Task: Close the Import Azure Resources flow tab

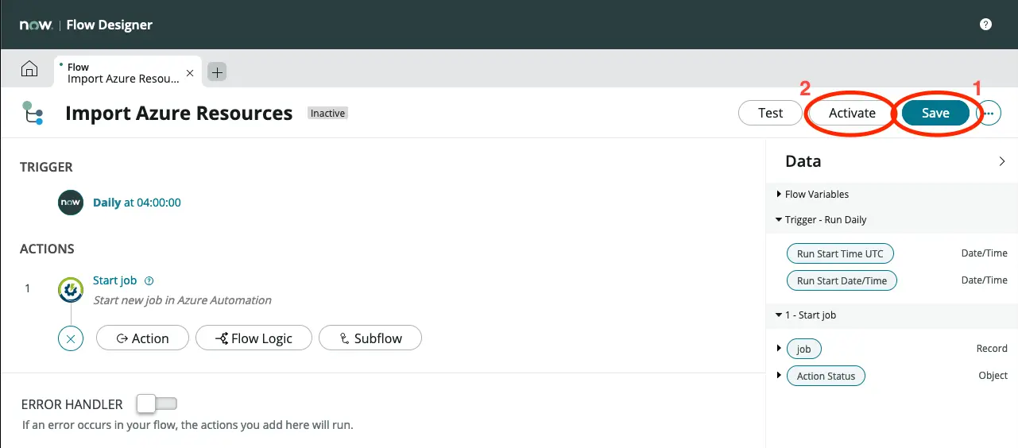Action: [189, 73]
